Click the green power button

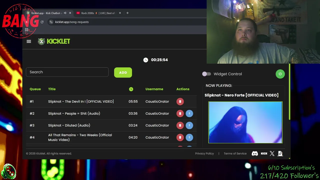pos(280,74)
